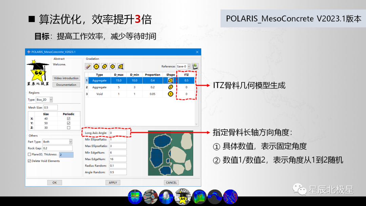Click the Long Axis Angle input field
The width and height of the screenshot is (366, 206).
click(118, 133)
